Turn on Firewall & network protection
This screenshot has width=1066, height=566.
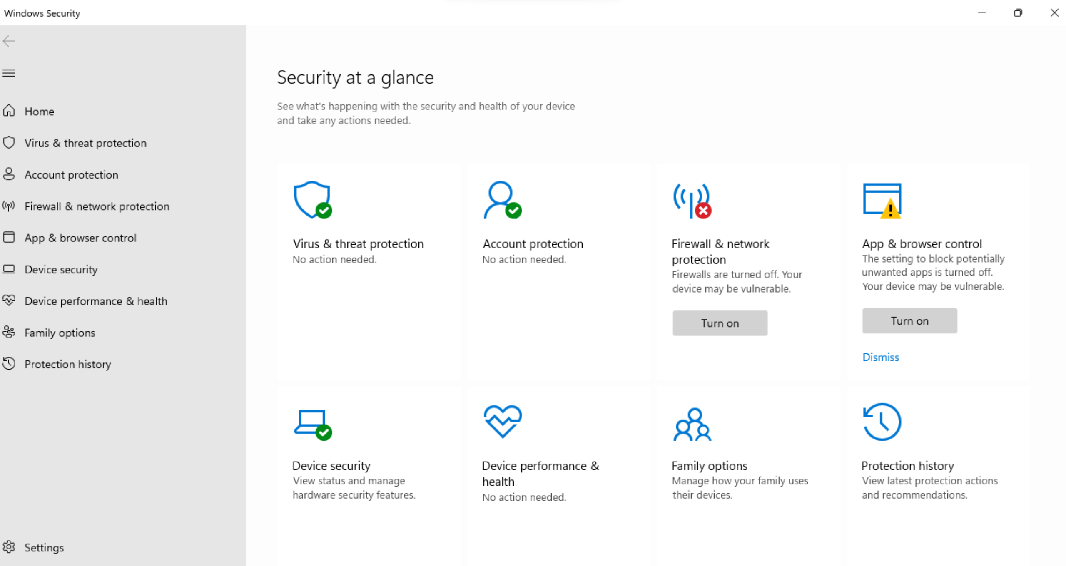[720, 323]
